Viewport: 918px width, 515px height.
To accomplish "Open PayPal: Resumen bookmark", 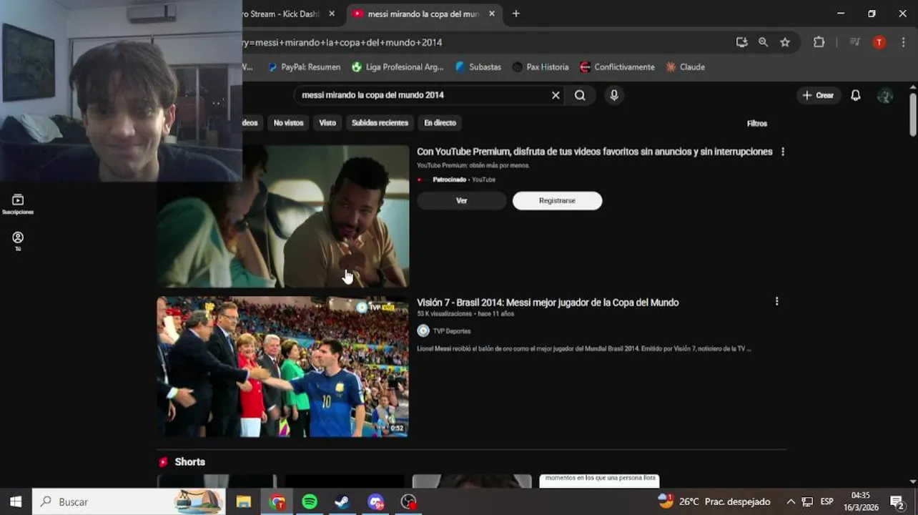I will pos(304,67).
